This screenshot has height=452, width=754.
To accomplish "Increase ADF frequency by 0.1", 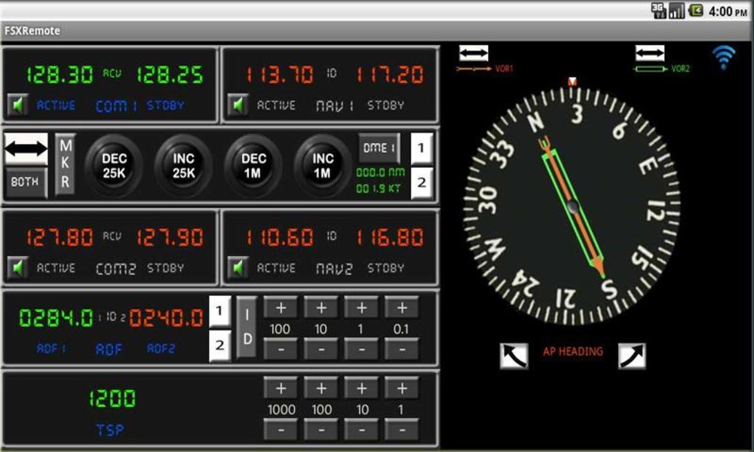I will tap(402, 308).
